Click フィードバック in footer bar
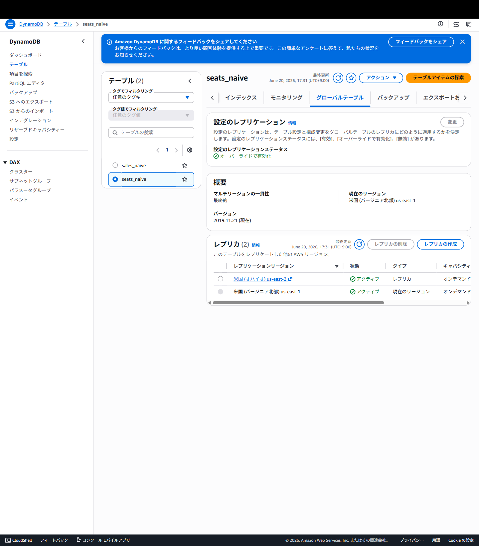This screenshot has height=546, width=479. pyautogui.click(x=54, y=540)
